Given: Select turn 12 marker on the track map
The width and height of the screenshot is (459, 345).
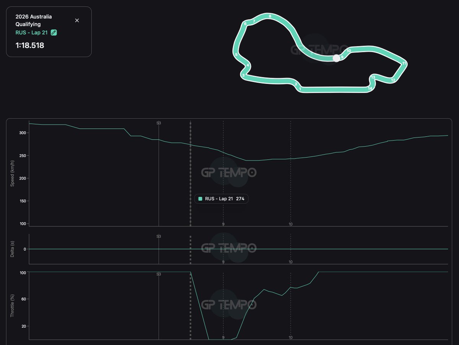Looking at the screenshot, I should (393, 80).
